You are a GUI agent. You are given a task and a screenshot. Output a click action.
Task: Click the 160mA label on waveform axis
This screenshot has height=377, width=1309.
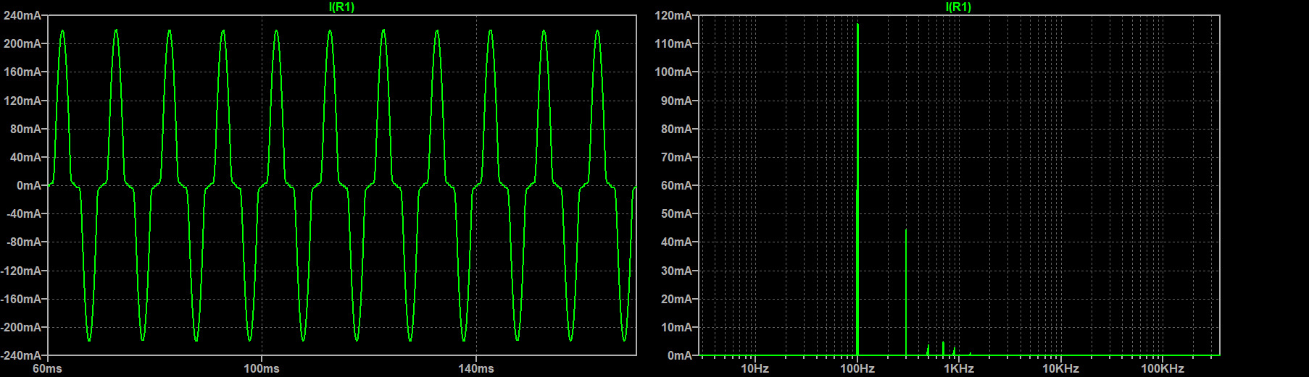pyautogui.click(x=23, y=72)
